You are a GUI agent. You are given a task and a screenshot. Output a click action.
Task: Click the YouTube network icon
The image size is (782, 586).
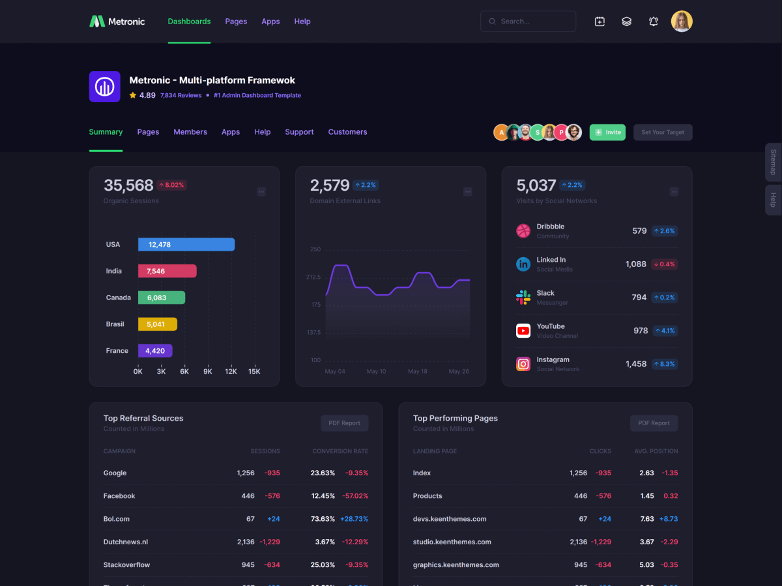pyautogui.click(x=523, y=331)
